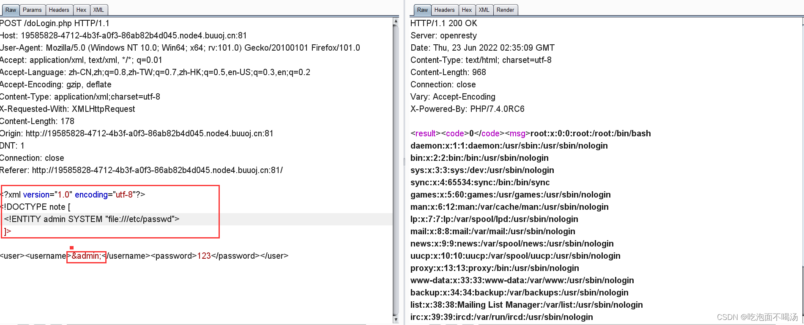804x325 pixels.
Task: Click the news:x:9:9 passwd line
Action: [512, 244]
